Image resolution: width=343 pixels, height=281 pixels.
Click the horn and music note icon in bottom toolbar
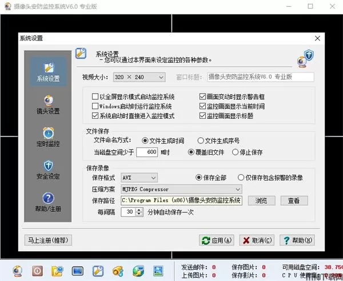pos(118,271)
